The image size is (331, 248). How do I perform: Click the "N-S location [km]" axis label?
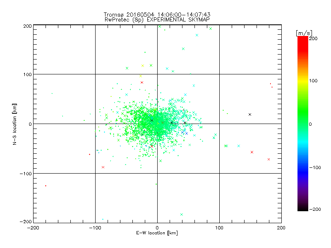pos(14,124)
